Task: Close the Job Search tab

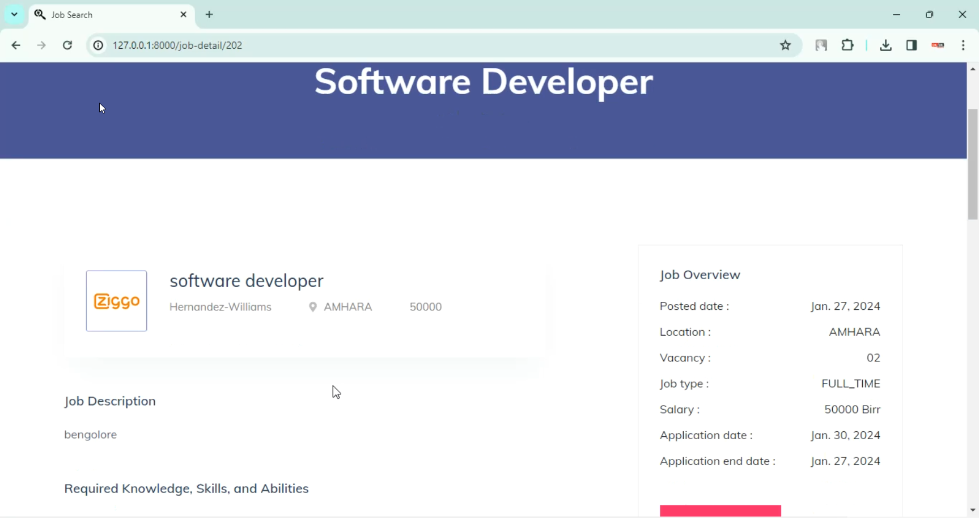Action: [183, 15]
